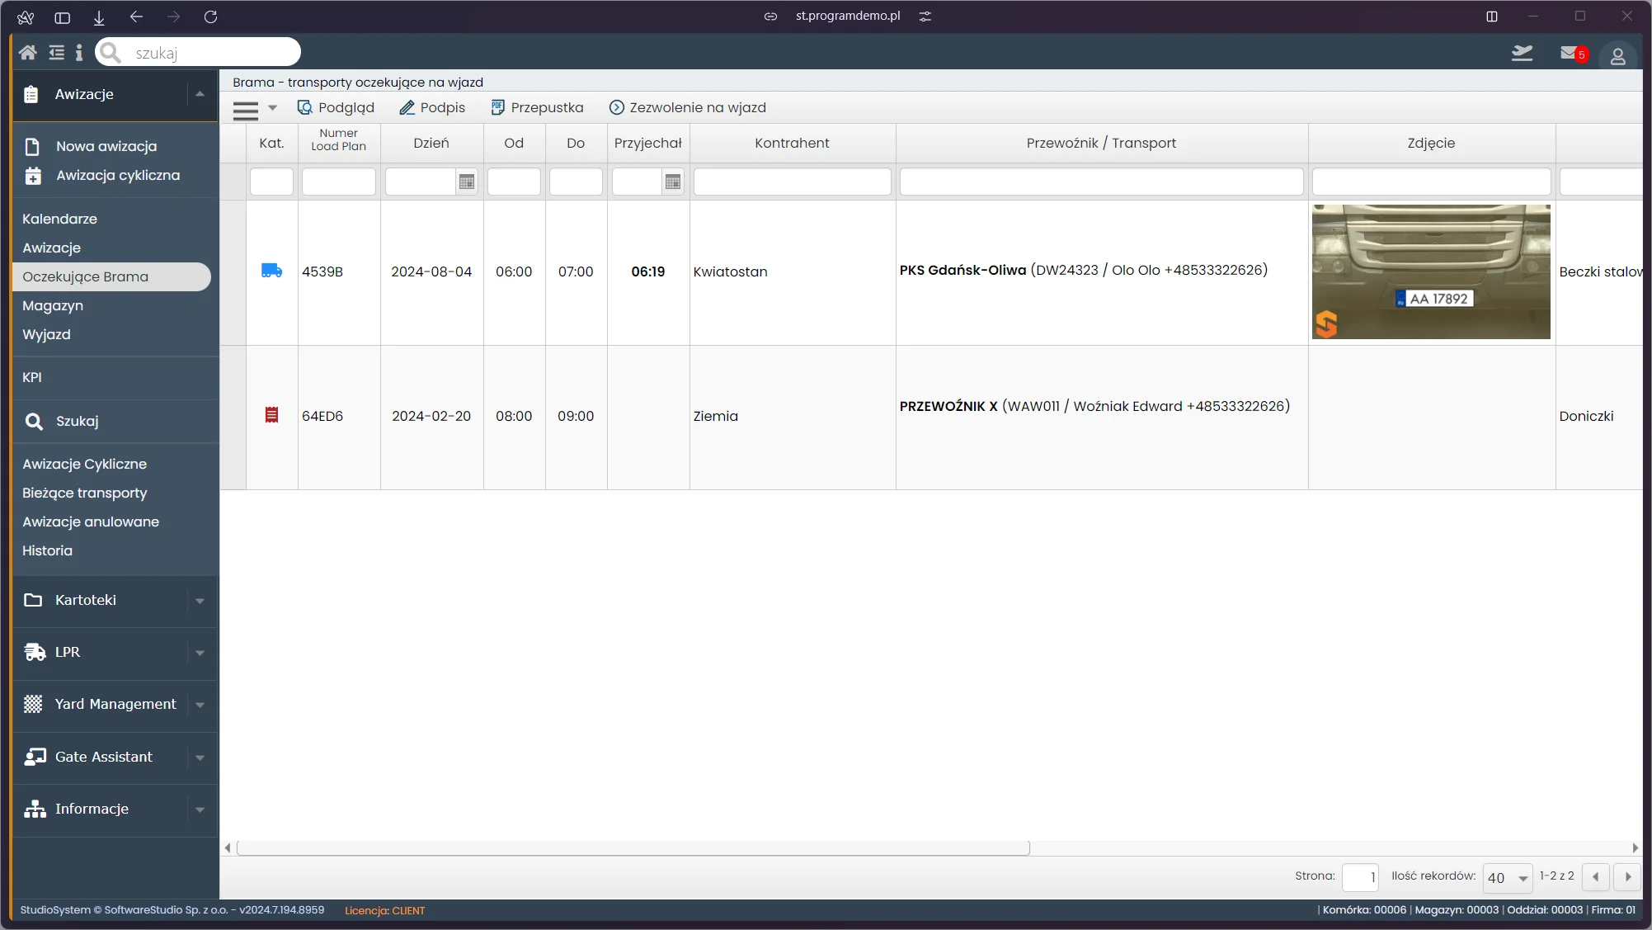Open the info icon in the header

79,53
